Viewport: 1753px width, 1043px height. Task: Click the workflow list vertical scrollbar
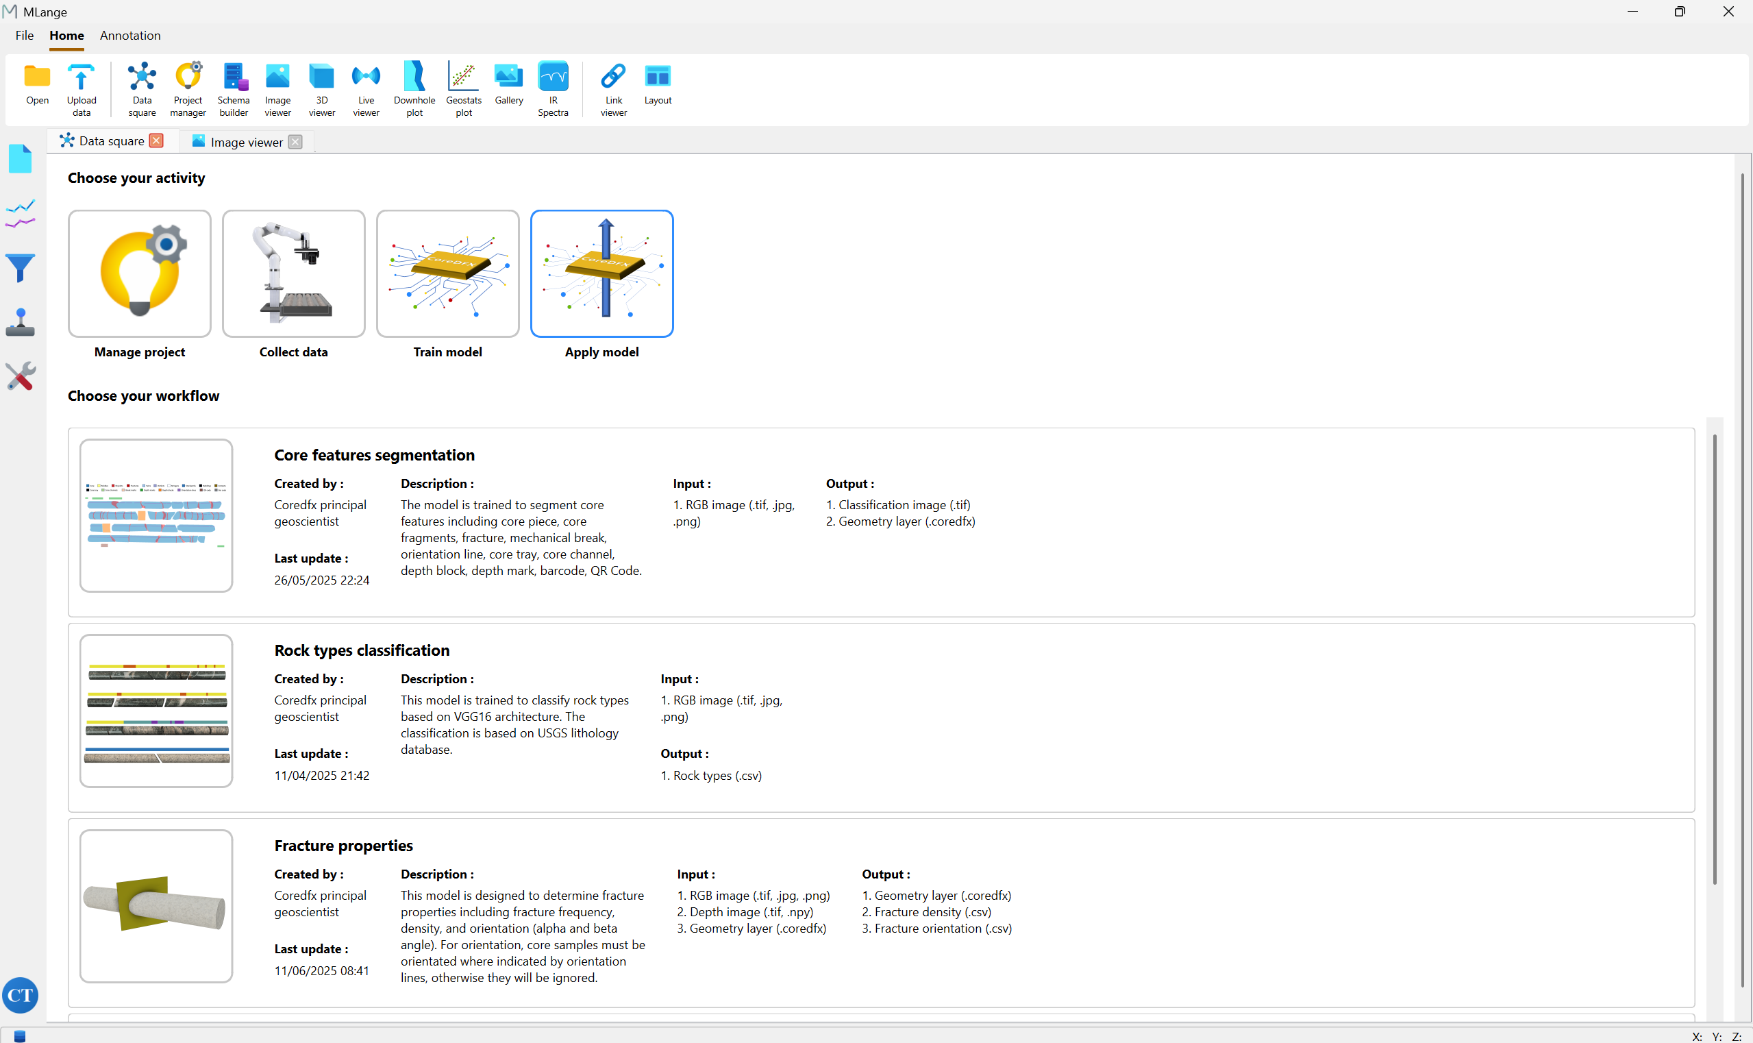pos(1715,659)
